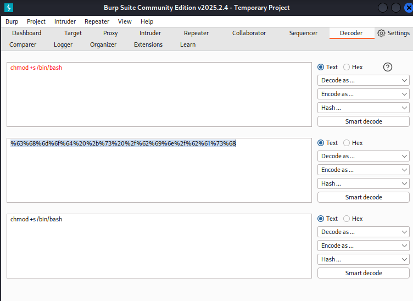Viewport: 413px width, 301px height.
Task: Select Hex radio in the first decoder panel
Action: pos(347,67)
